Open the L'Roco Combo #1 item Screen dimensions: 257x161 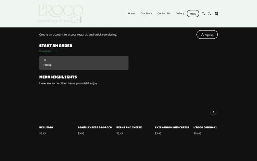coord(205,127)
